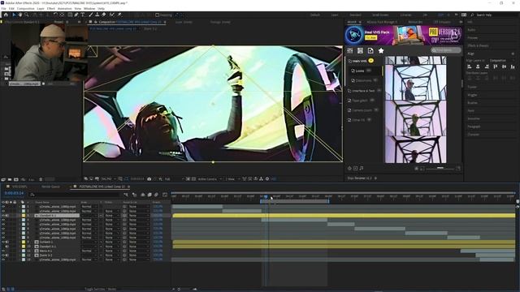520x292 pixels.
Task: Select the Pen tool
Action: 76,15
